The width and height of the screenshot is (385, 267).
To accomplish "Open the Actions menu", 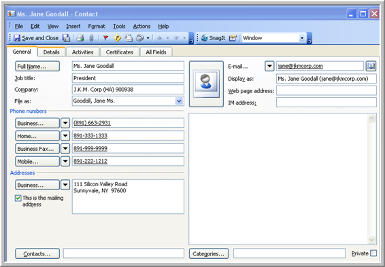I will (141, 26).
